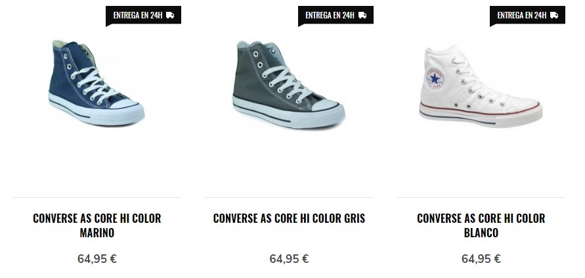This screenshot has width=585, height=278.
Task: Open the Converse AS Core Hi Color Blanco title link
Action: pos(481,225)
